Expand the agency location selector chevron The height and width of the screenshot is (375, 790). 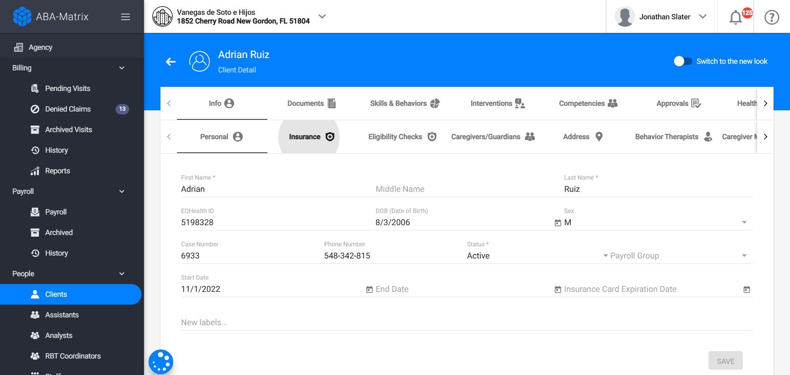(322, 16)
